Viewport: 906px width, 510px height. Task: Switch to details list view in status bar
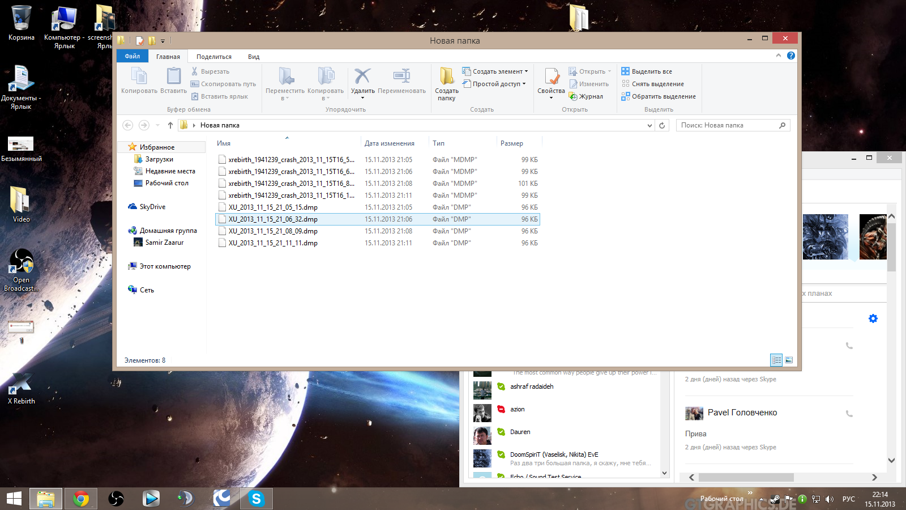click(776, 360)
